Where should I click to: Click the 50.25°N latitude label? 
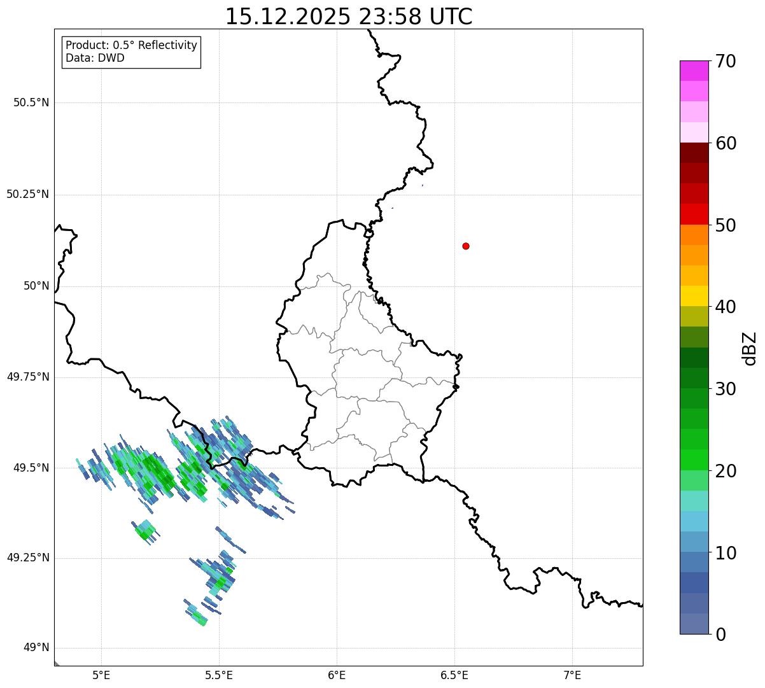(x=28, y=194)
